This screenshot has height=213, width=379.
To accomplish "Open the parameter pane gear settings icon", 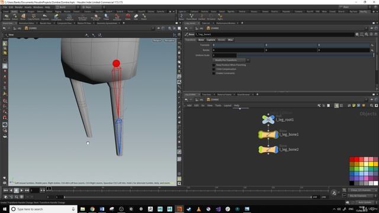I will pyautogui.click(x=357, y=34).
